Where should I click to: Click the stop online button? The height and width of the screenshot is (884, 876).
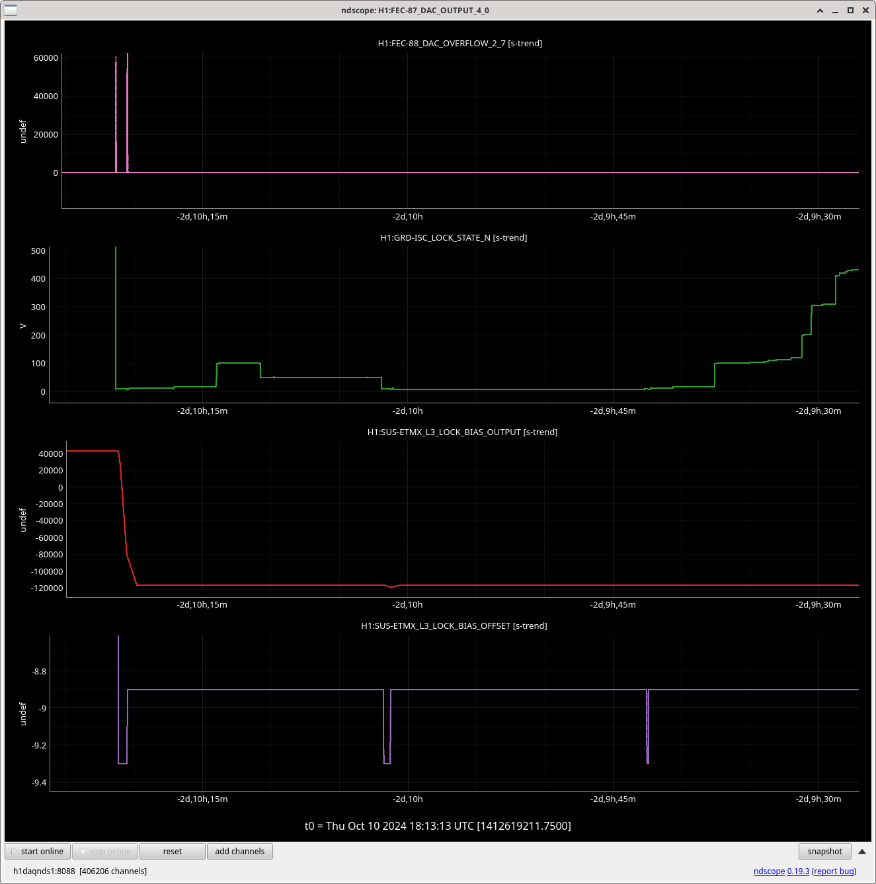click(x=105, y=851)
